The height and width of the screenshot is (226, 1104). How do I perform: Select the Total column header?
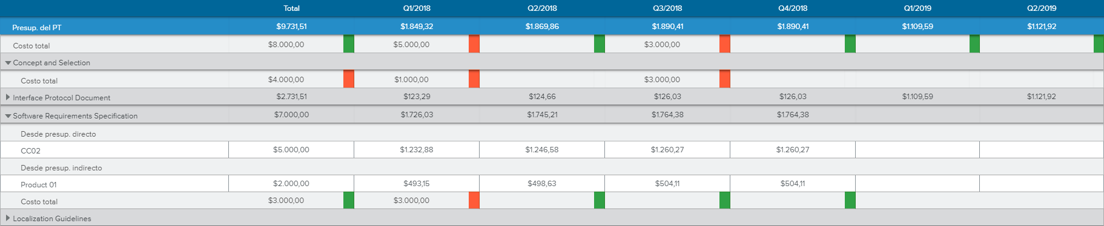tap(291, 8)
